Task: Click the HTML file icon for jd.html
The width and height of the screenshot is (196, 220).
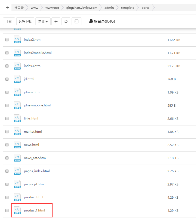Action: [x=17, y=79]
